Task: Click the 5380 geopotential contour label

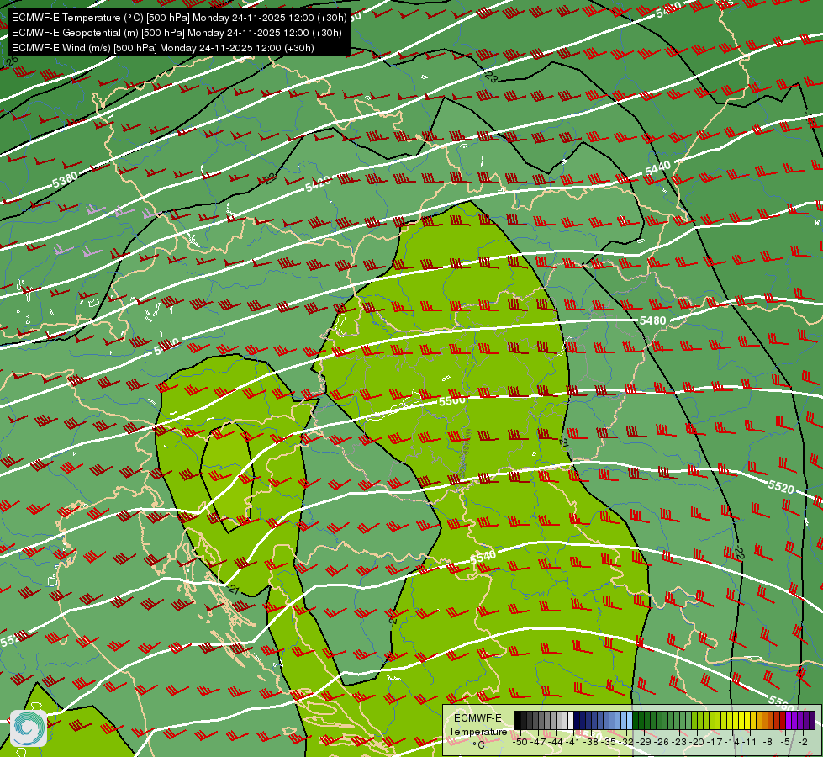Action: (x=65, y=180)
